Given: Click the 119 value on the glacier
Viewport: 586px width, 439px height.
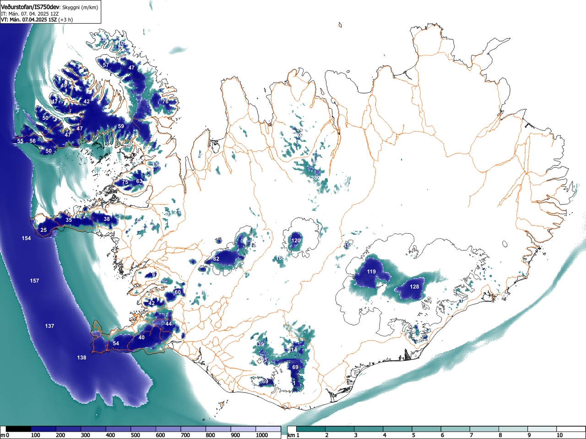Looking at the screenshot, I should point(371,272).
